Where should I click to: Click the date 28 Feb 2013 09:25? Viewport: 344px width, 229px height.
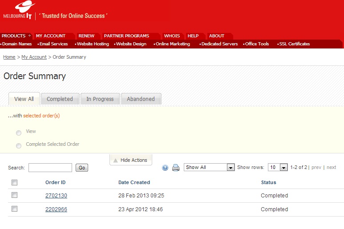[141, 196]
